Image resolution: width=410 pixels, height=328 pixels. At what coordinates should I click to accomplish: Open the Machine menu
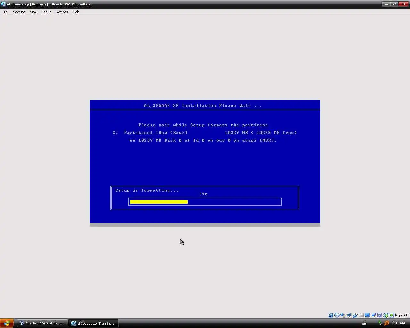[19, 12]
